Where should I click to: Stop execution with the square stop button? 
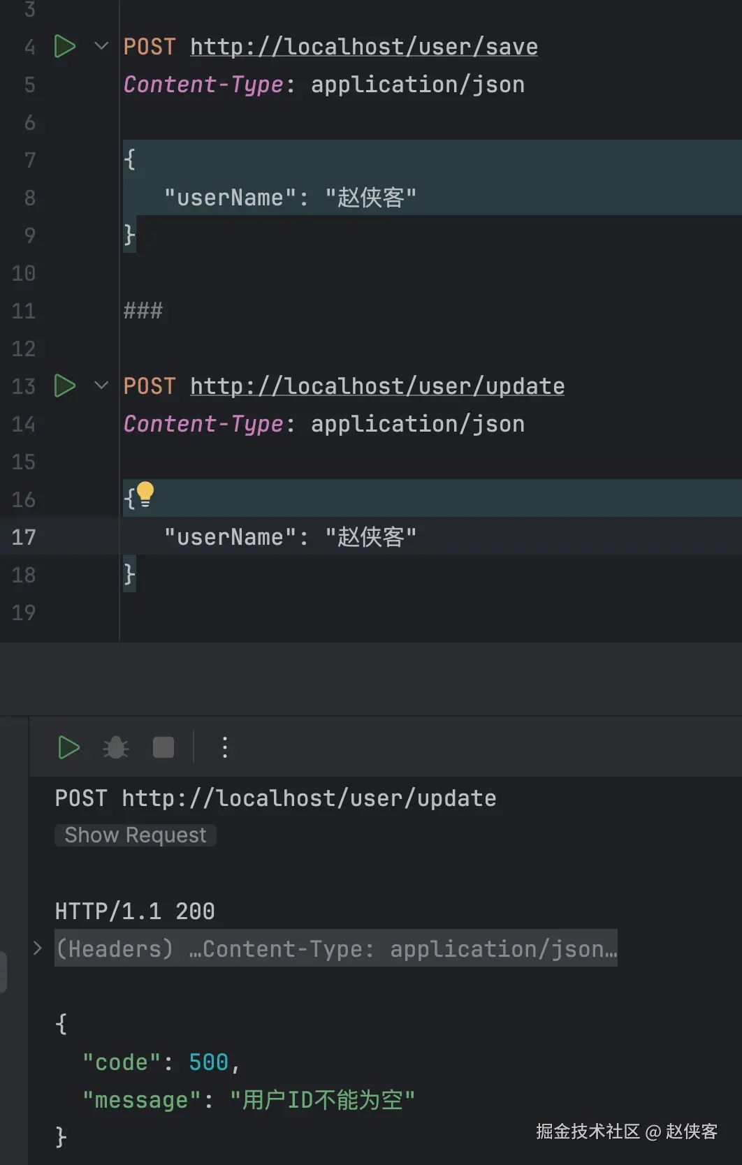tap(163, 748)
